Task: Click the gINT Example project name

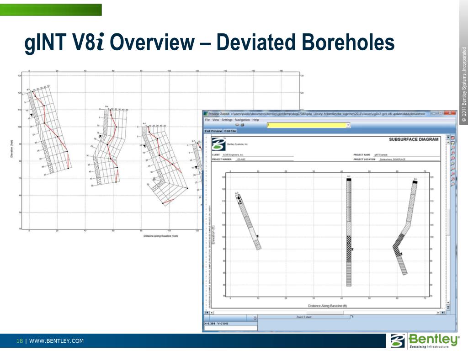Action: click(x=381, y=155)
